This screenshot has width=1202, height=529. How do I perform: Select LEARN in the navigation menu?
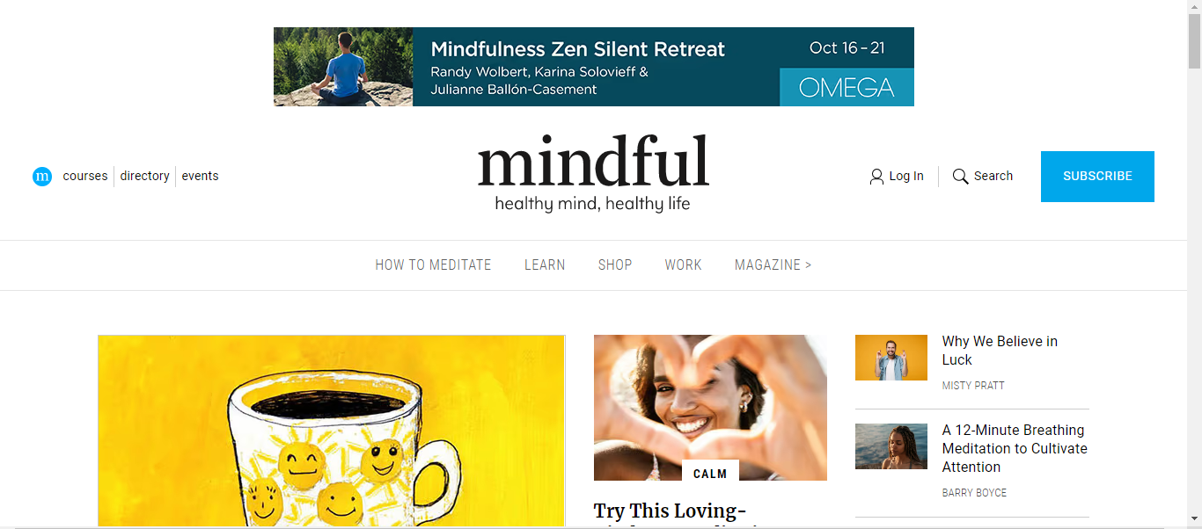coord(545,264)
